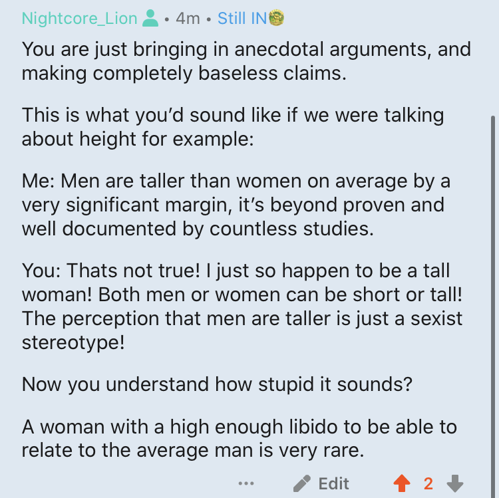Screen dimensions: 499x498
Task: Click the vote score number 2
Action: (428, 483)
